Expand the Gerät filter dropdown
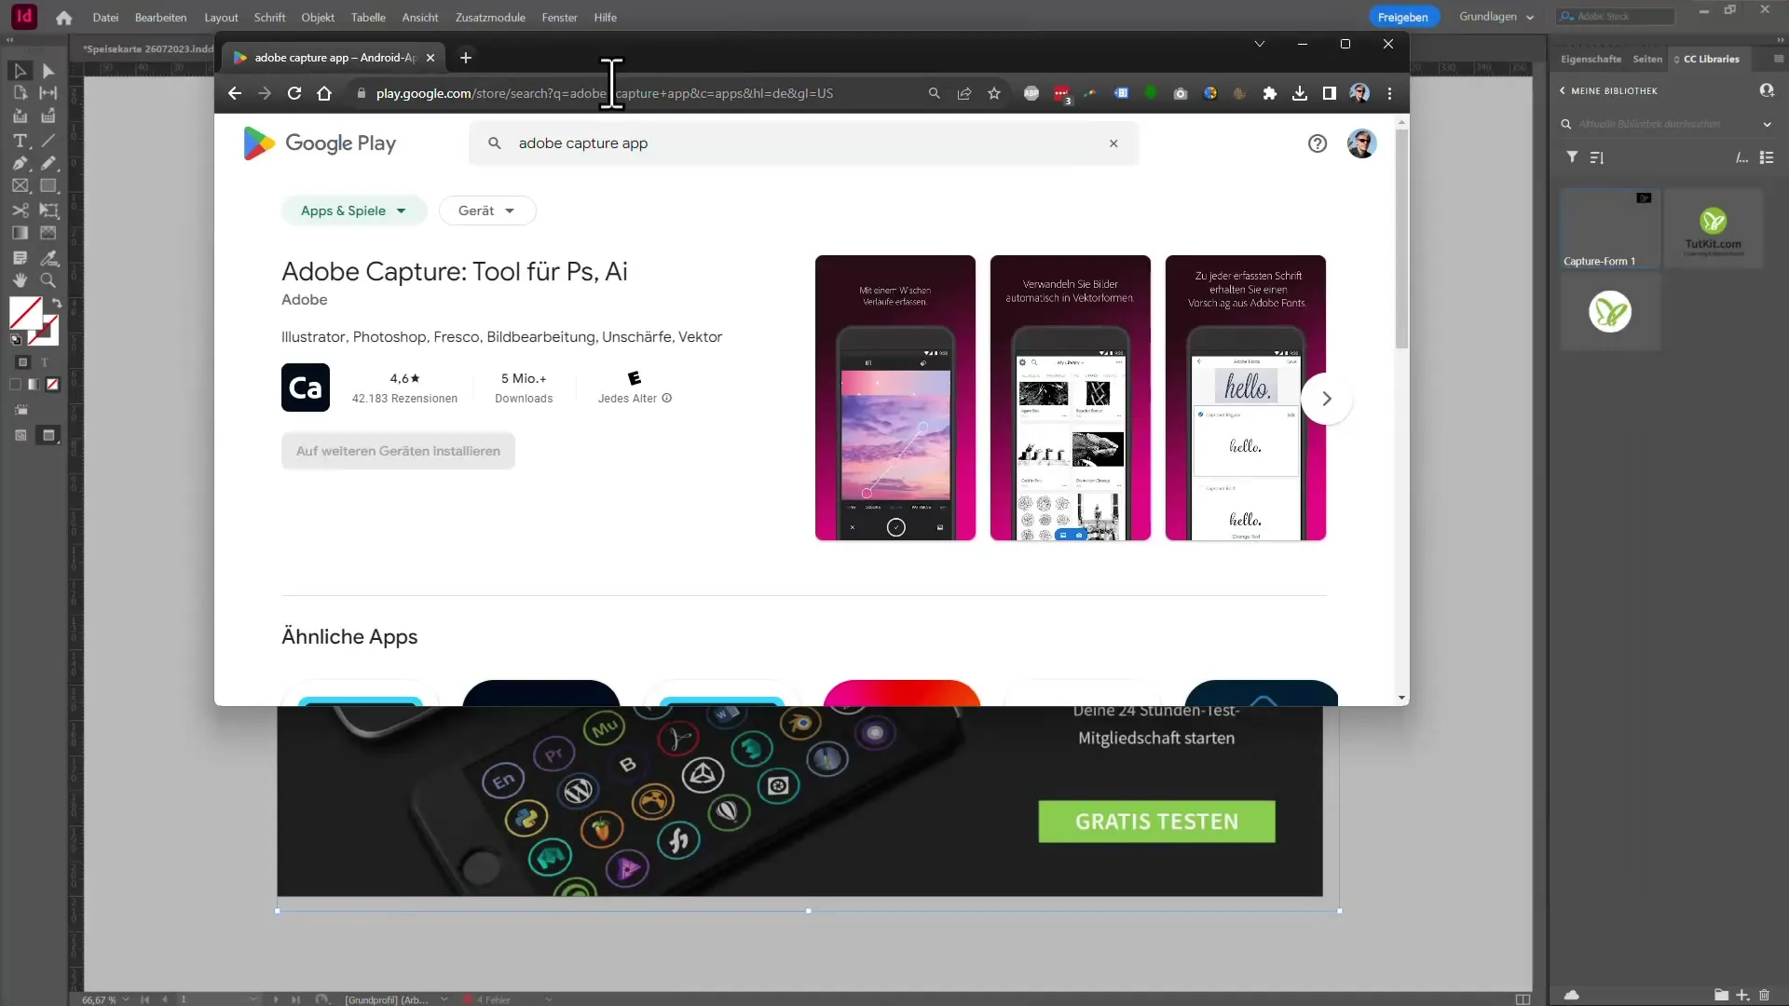 pyautogui.click(x=486, y=211)
